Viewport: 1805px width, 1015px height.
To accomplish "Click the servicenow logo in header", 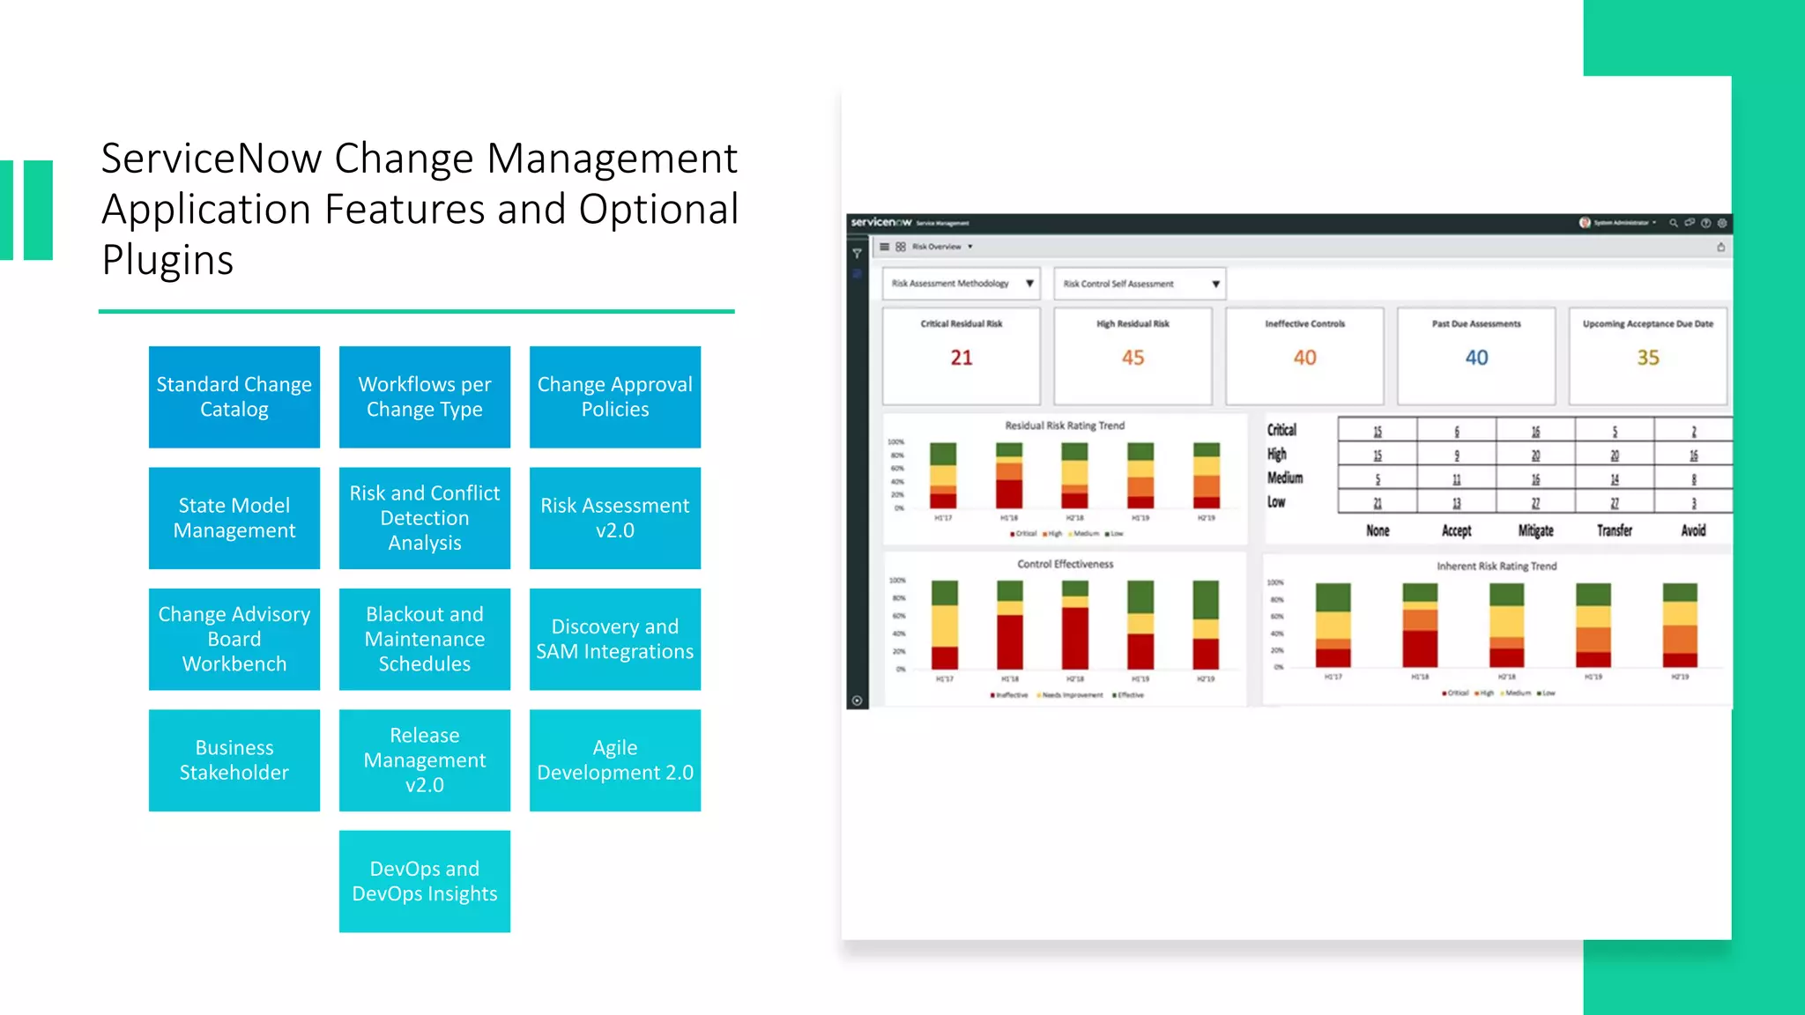I will coord(880,223).
